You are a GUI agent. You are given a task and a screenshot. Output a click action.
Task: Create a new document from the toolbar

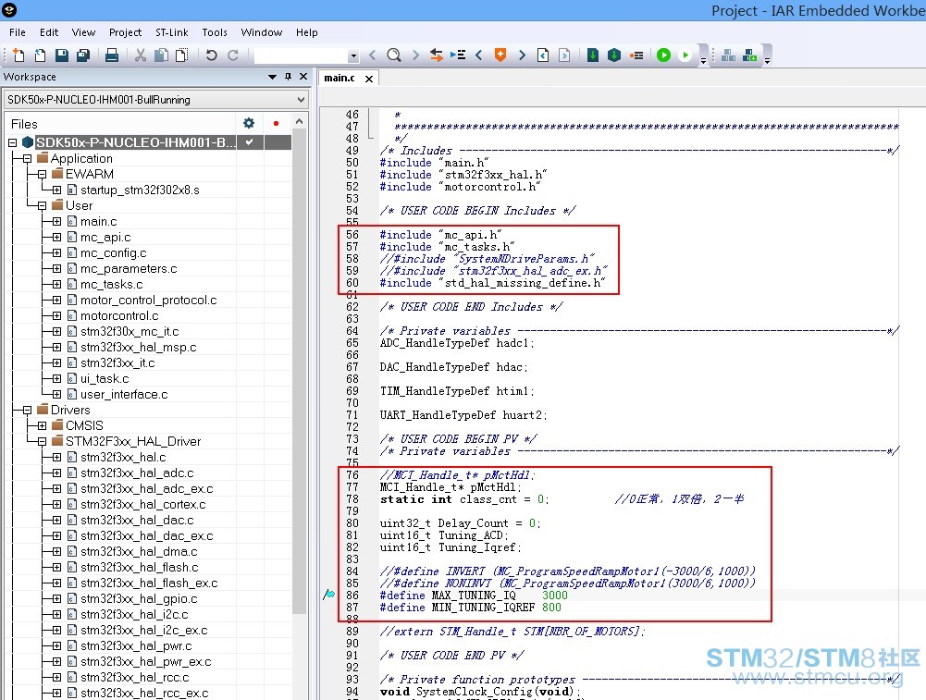coord(19,55)
